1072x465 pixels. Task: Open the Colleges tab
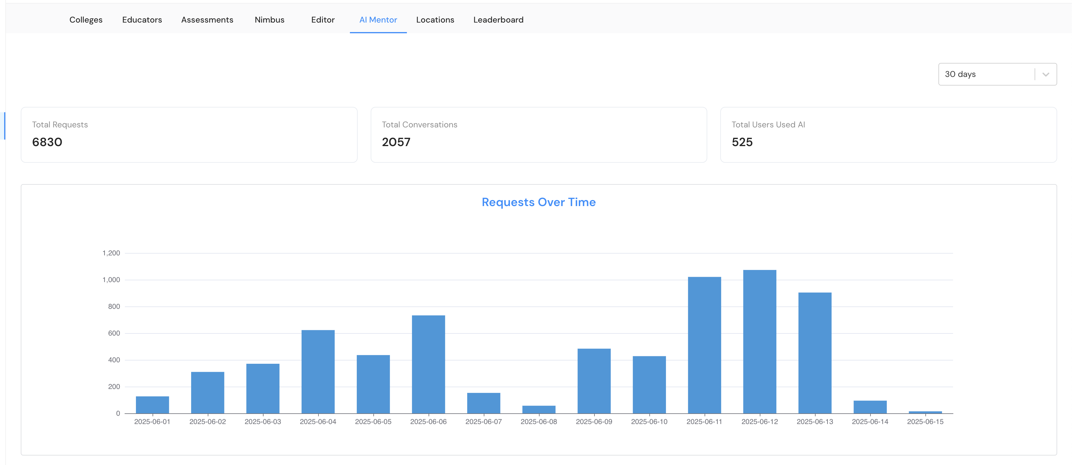(86, 20)
